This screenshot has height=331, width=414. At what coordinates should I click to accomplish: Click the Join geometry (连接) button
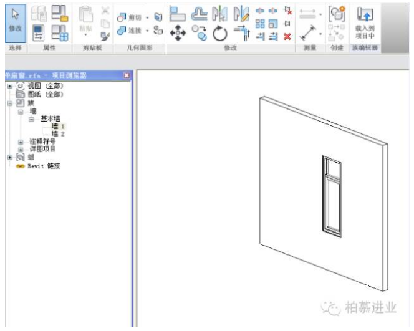tap(129, 31)
